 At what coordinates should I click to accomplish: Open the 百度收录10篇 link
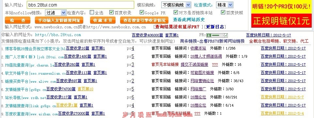[x=78, y=48]
